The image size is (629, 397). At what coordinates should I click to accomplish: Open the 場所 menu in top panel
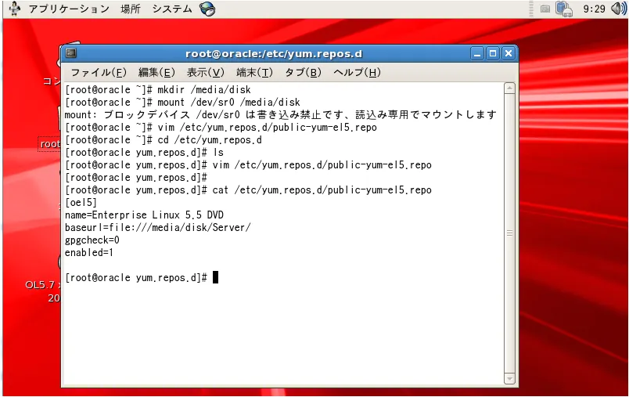point(131,9)
